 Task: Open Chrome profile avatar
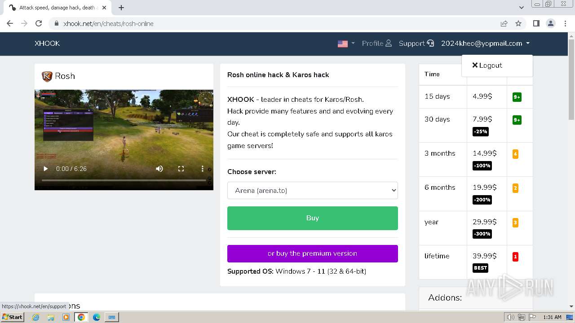(x=551, y=23)
